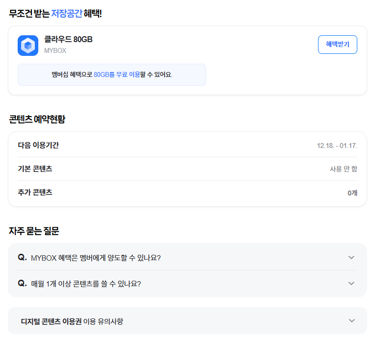The image size is (372, 339).
Task: Click the 혜택받기 button
Action: pyautogui.click(x=337, y=45)
